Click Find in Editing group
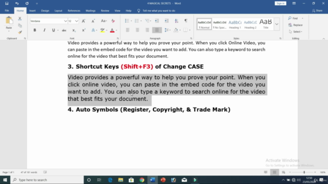Screen dimensions: 328x184 [293, 18]
